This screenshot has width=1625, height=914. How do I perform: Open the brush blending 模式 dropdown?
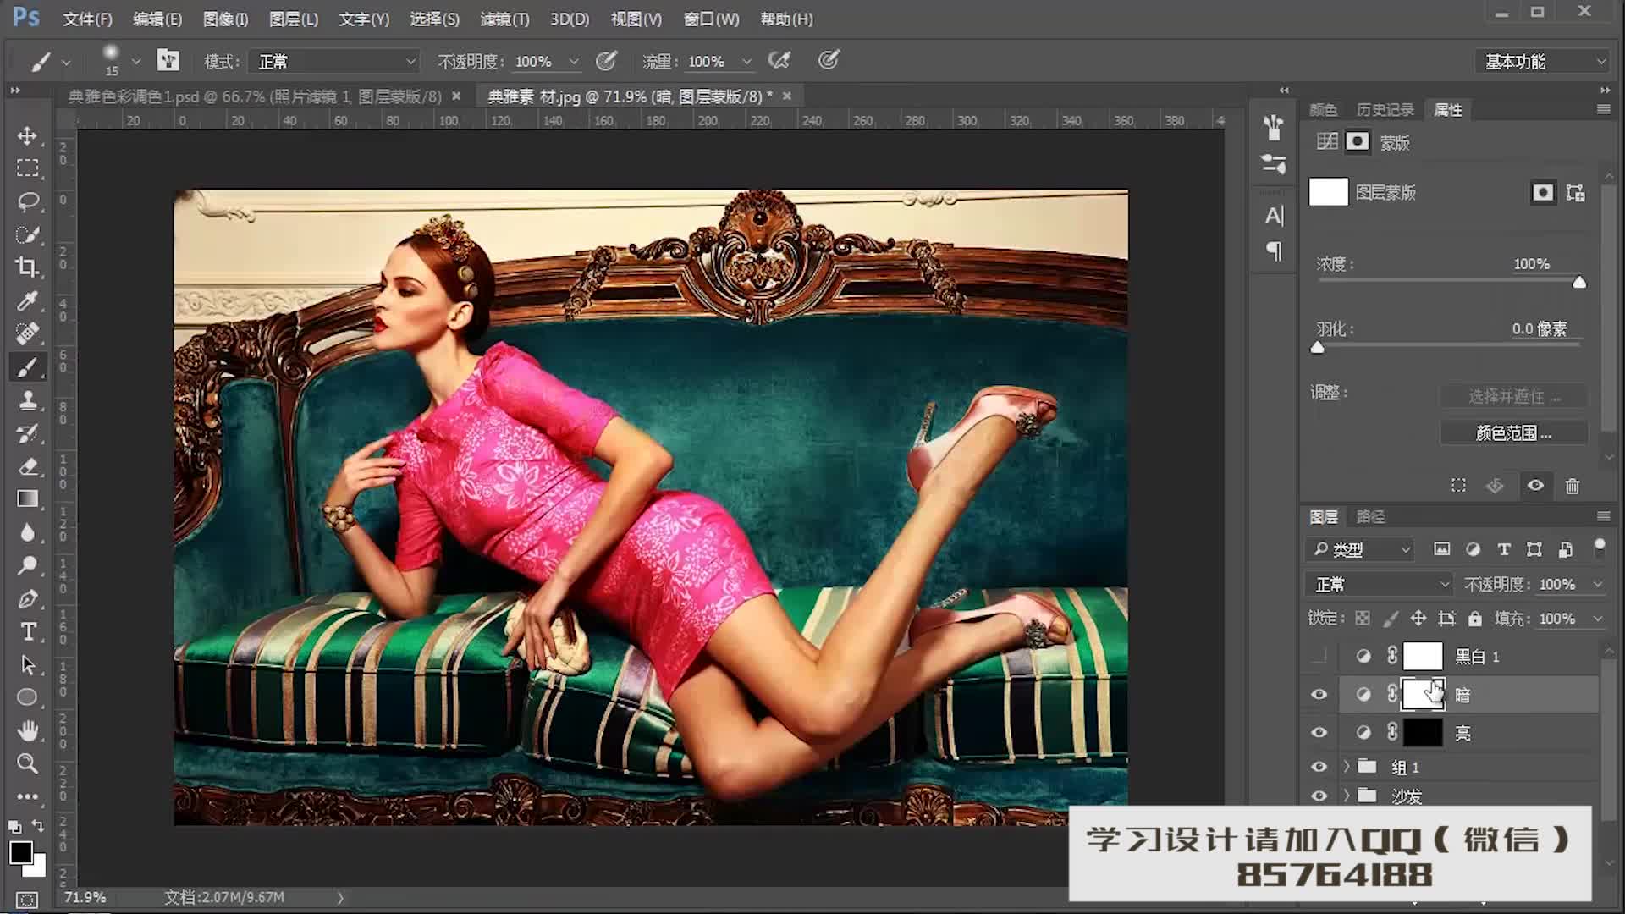click(x=333, y=60)
